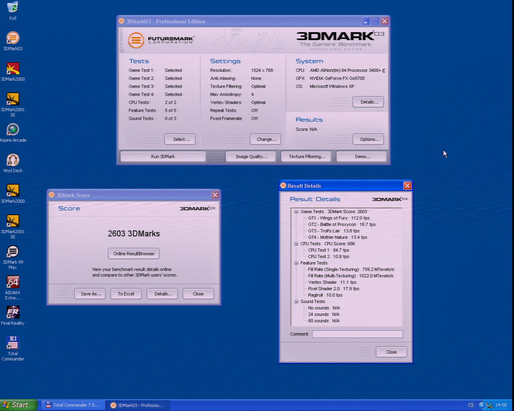Open Options... in Results panel

[x=368, y=139]
